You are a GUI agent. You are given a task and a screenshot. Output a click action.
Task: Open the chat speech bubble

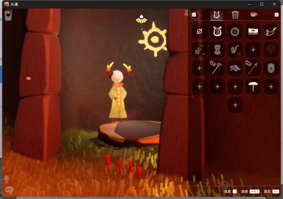coord(9,190)
